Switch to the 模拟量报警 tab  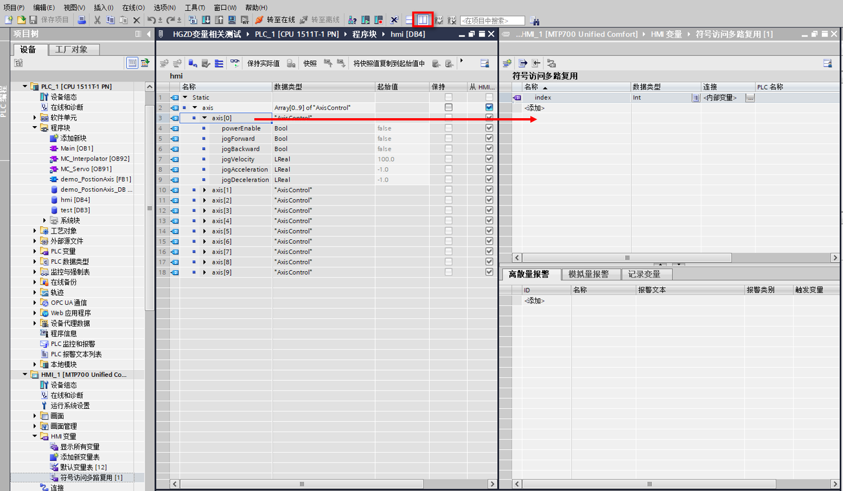pyautogui.click(x=588, y=275)
